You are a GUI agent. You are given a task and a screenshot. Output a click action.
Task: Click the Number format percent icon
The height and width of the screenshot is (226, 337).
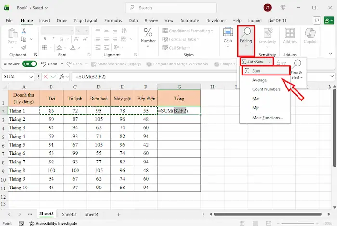pyautogui.click(x=148, y=33)
